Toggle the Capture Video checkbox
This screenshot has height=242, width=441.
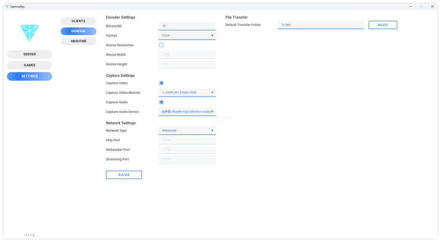[x=161, y=83]
